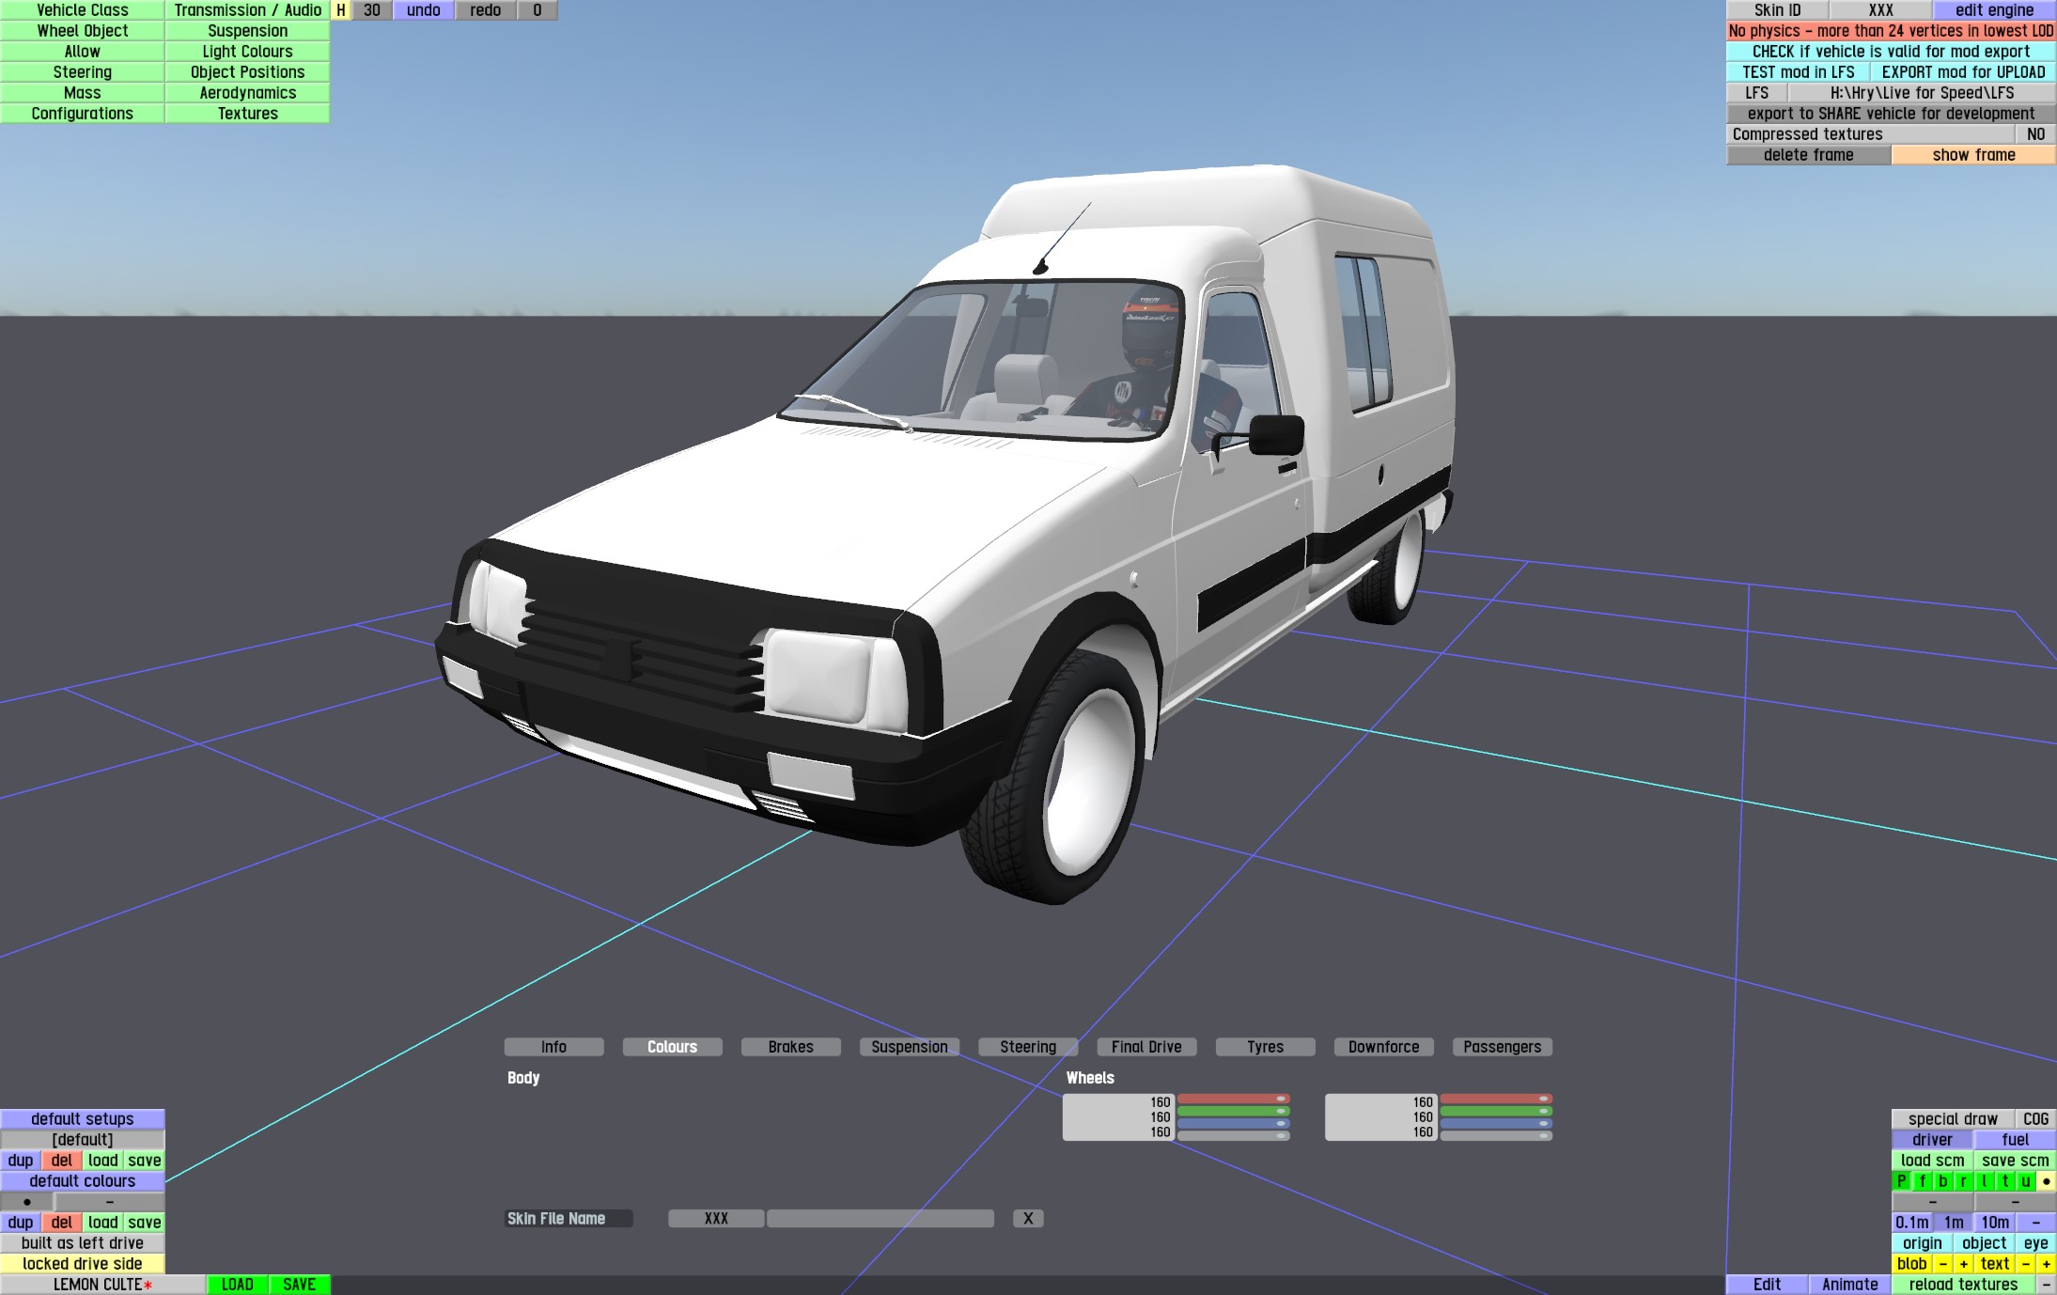Open the [default] setup selector
The image size is (2057, 1295).
click(x=83, y=1140)
